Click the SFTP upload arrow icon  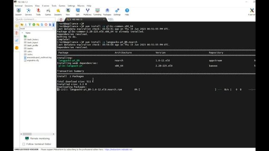30,25
